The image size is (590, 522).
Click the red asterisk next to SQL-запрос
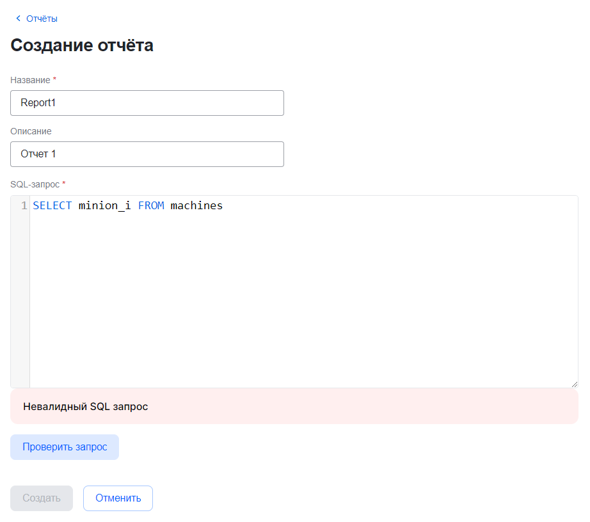63,184
